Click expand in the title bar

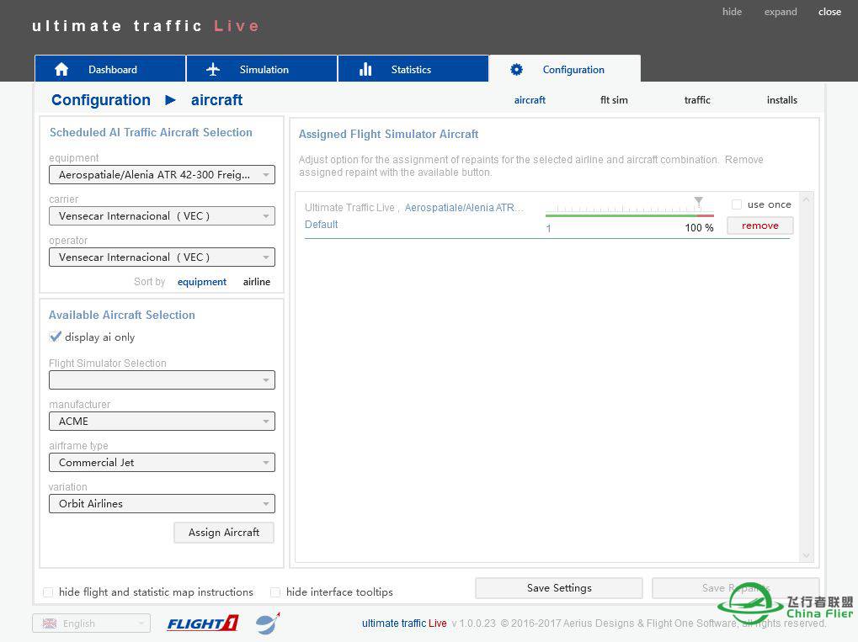pyautogui.click(x=781, y=12)
